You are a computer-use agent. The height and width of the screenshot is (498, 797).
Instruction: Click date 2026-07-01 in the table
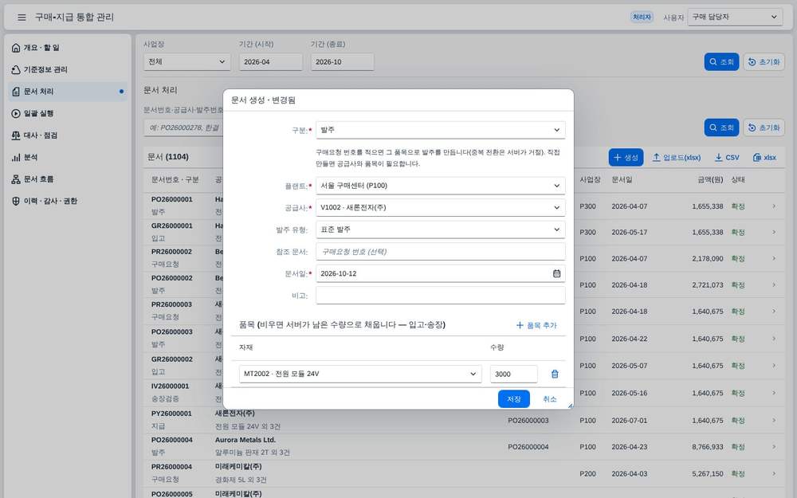pyautogui.click(x=630, y=421)
